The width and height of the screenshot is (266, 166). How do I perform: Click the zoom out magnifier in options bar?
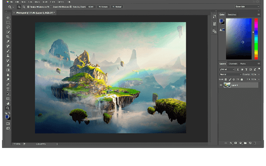click(x=24, y=7)
